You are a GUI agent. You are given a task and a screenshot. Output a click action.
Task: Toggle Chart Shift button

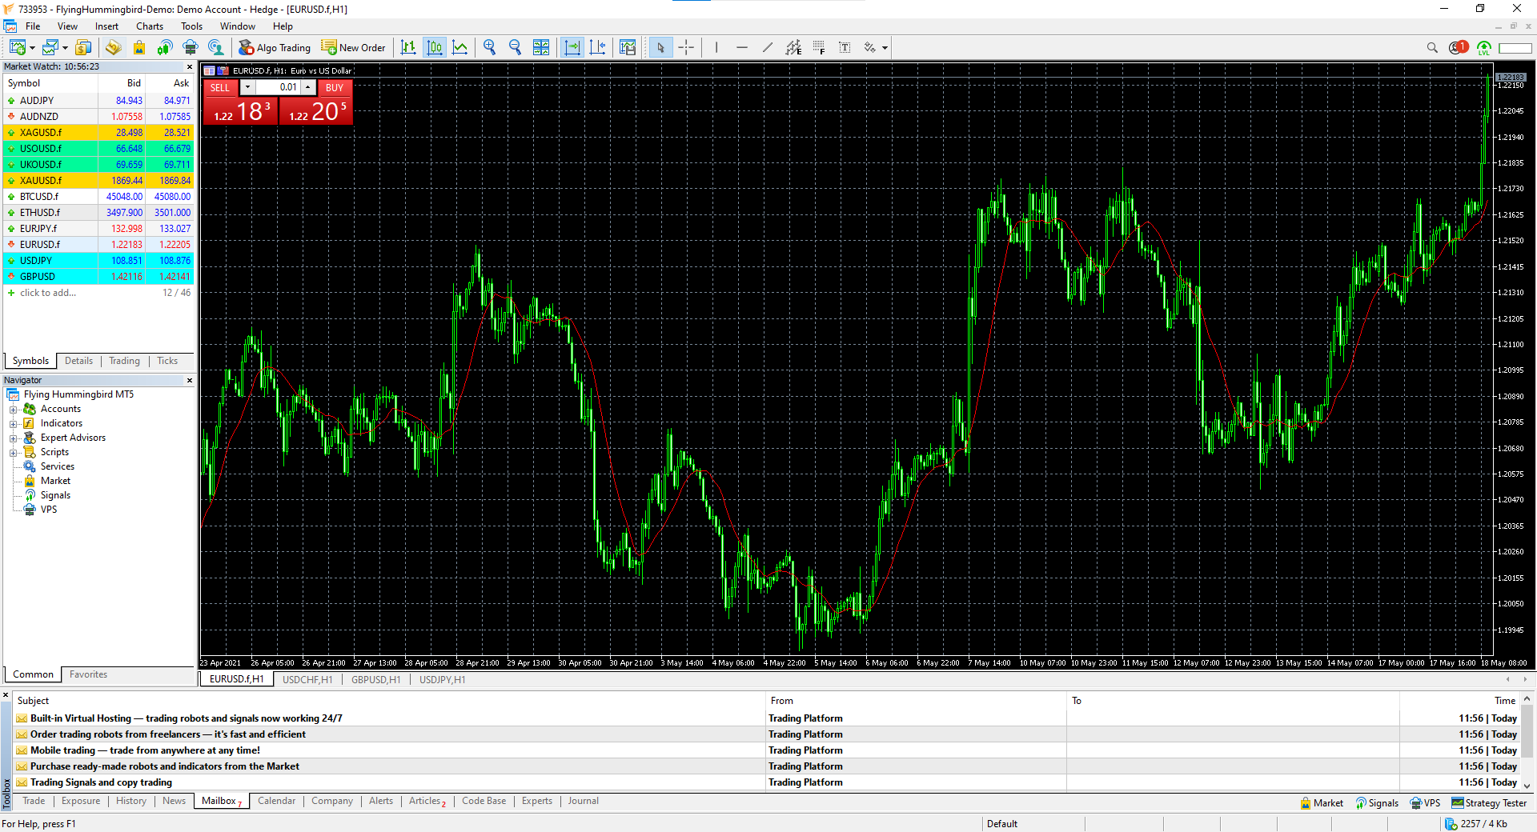[598, 48]
